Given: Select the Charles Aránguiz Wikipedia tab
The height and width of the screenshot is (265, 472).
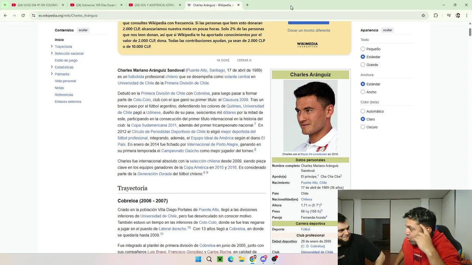Looking at the screenshot, I should point(213,5).
